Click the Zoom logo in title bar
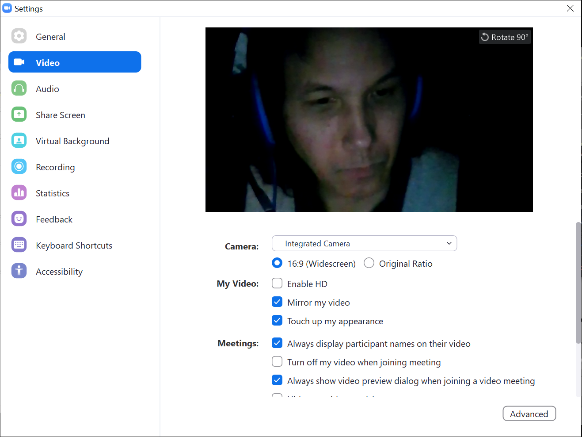The height and width of the screenshot is (437, 582). click(7, 8)
